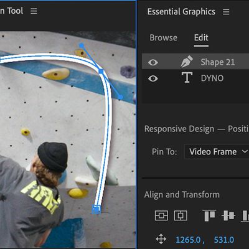Viewport: 249px width, 249px height.
Task: Edit the Y position value 531.0
Action: click(x=224, y=240)
